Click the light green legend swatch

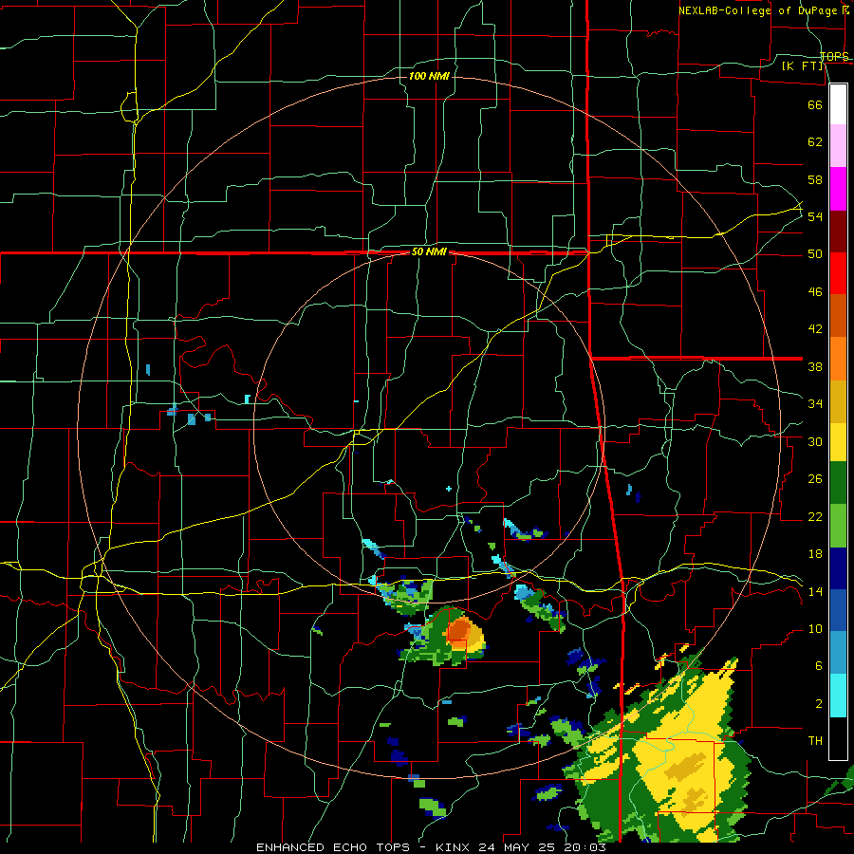click(838, 526)
